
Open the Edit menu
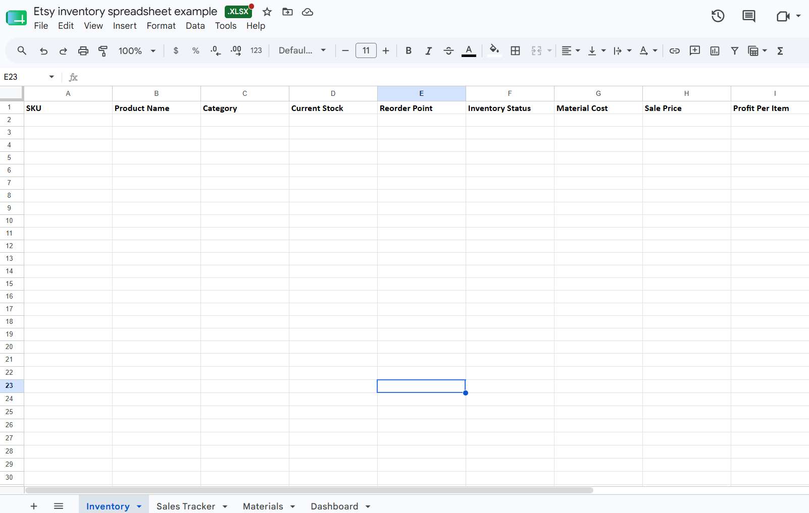[66, 26]
